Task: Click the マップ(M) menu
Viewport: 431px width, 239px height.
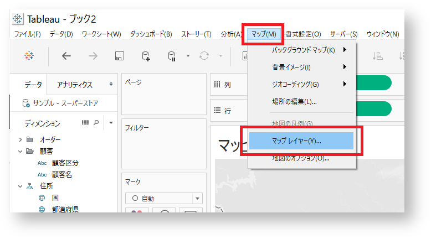Action: point(264,34)
